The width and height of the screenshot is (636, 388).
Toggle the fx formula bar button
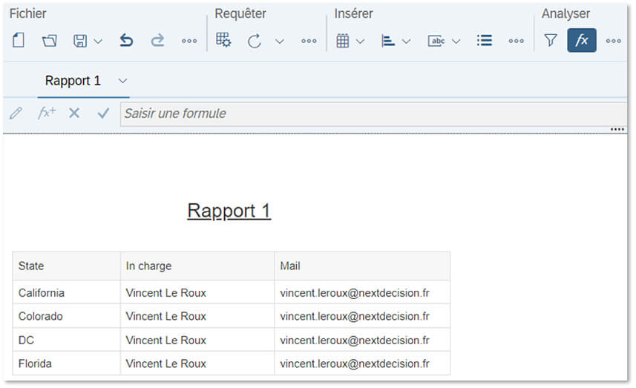point(582,40)
